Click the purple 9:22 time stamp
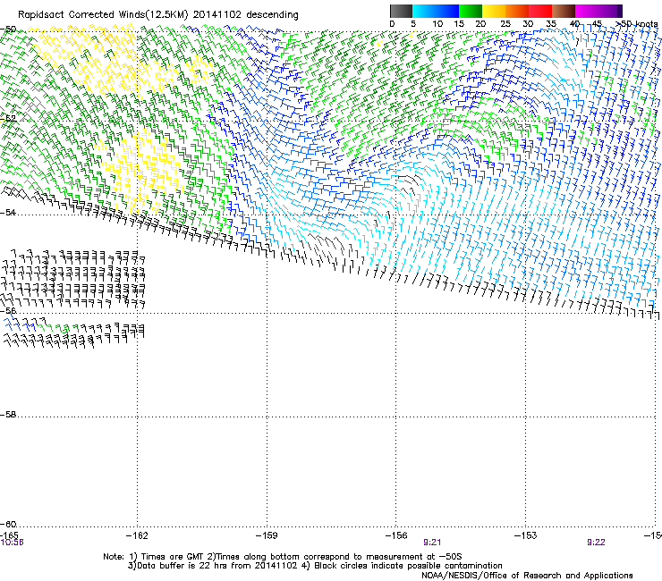This screenshot has width=662, height=581. point(596,543)
